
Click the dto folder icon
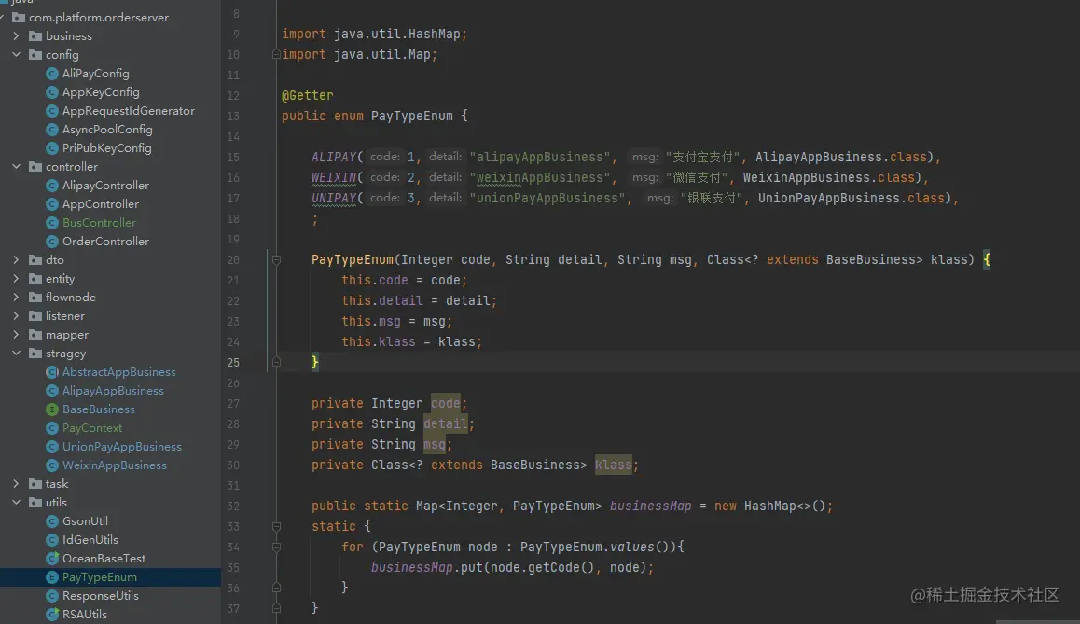(35, 259)
